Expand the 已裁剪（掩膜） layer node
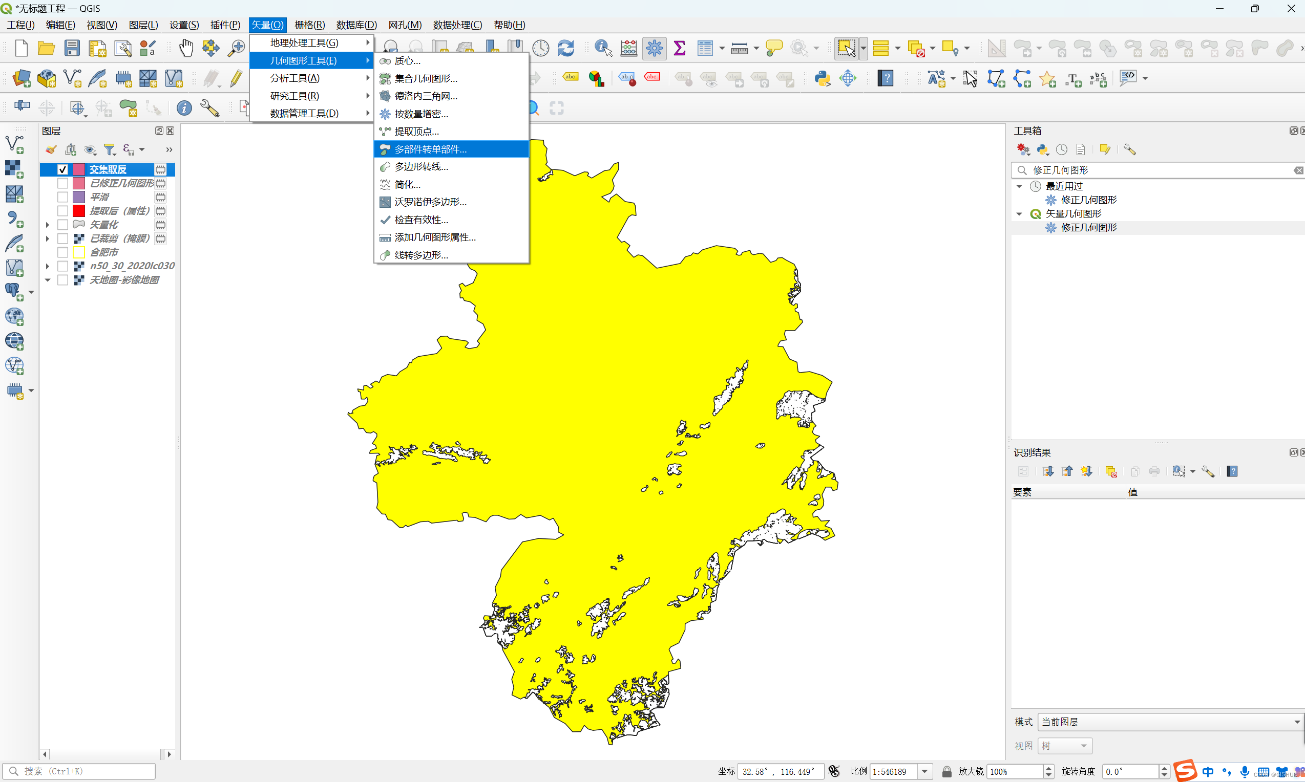 [x=48, y=238]
